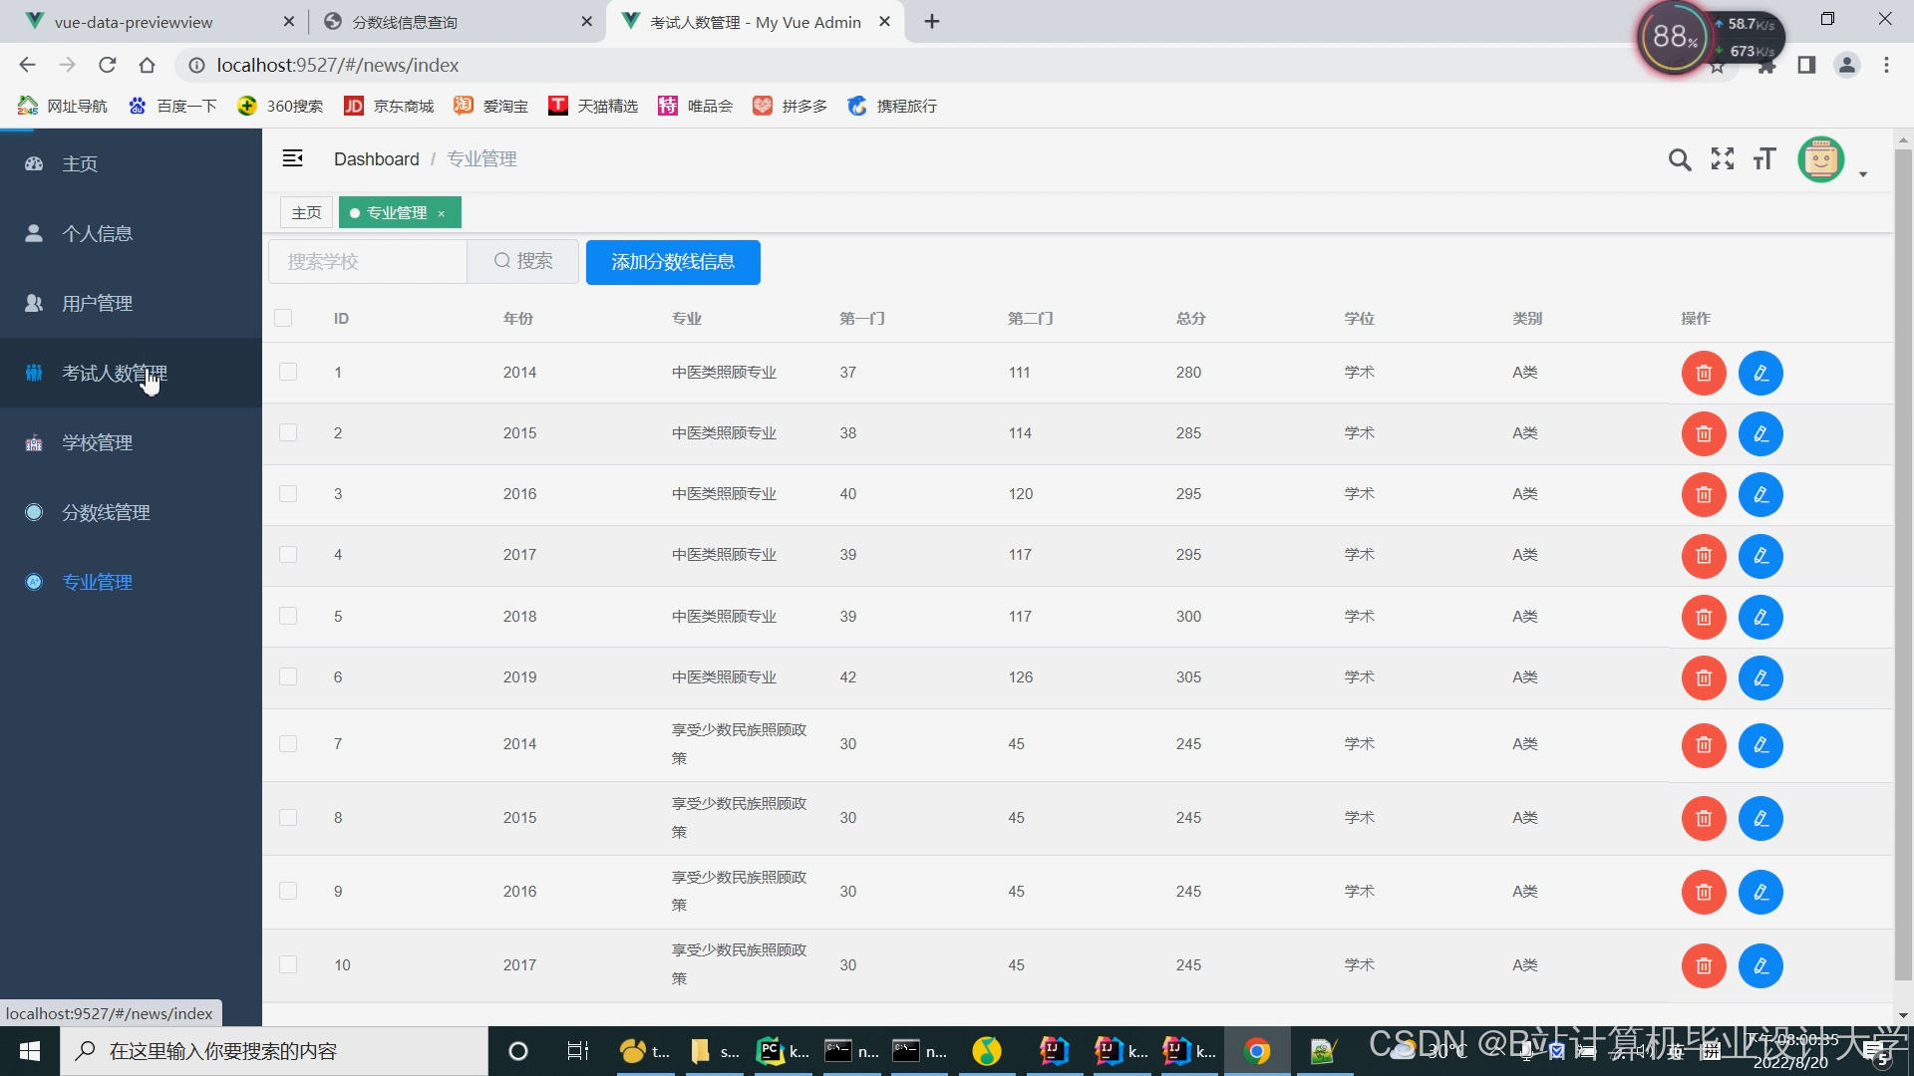Image resolution: width=1914 pixels, height=1076 pixels.
Task: Click the 添加分数线信息 button
Action: coord(673,262)
